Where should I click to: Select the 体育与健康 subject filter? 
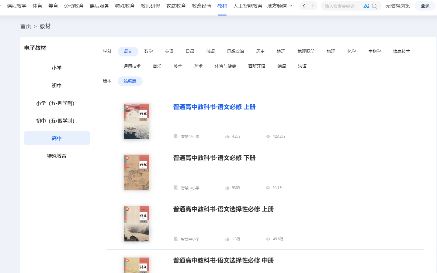[x=226, y=66]
